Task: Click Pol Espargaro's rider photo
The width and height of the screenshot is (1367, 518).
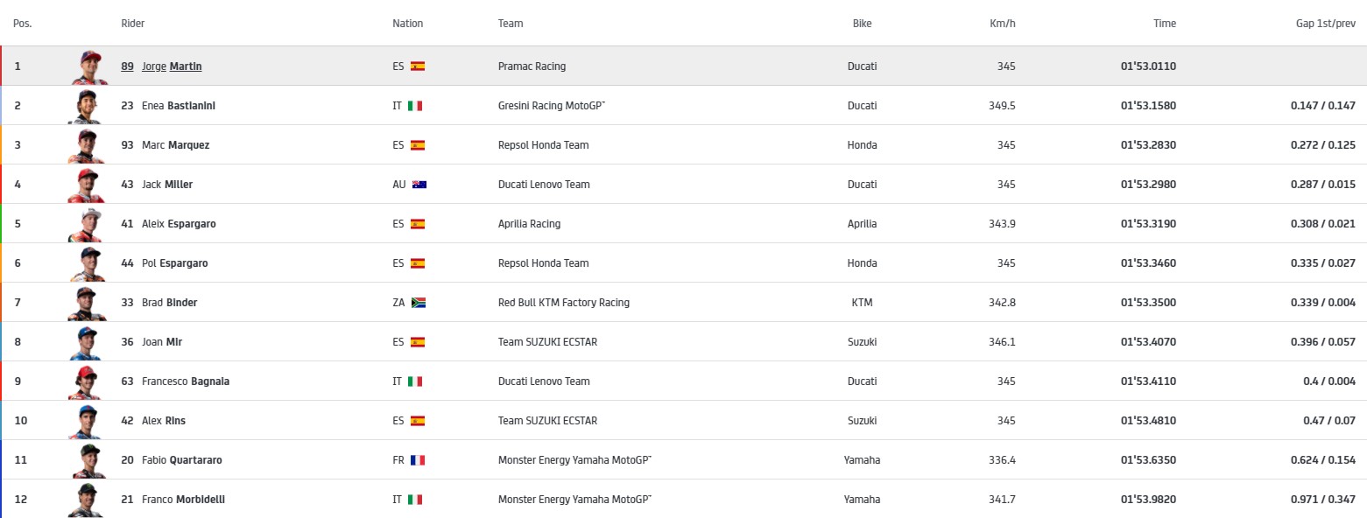Action: pyautogui.click(x=88, y=263)
